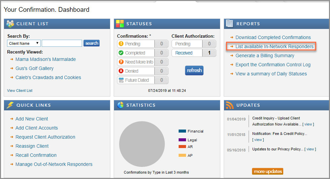The image size is (330, 179).
Task: Click the red Denied X icon
Action: tap(121, 71)
